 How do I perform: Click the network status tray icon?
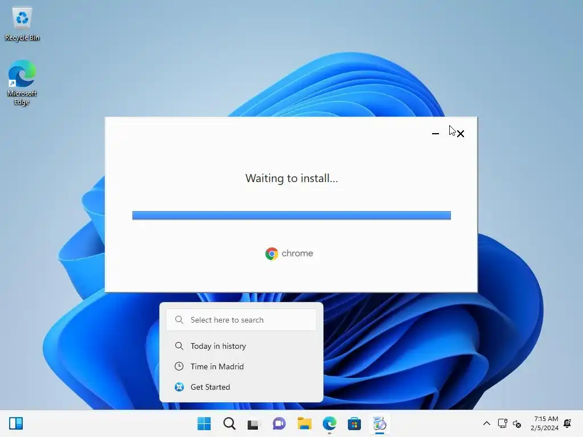(502, 423)
